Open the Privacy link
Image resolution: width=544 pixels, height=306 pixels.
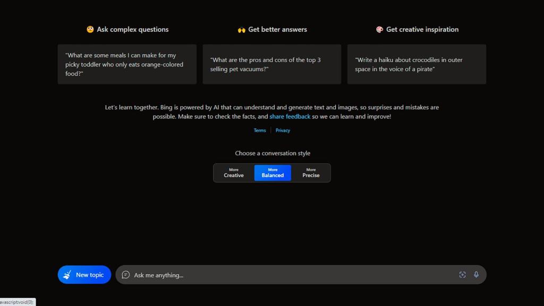coord(283,131)
